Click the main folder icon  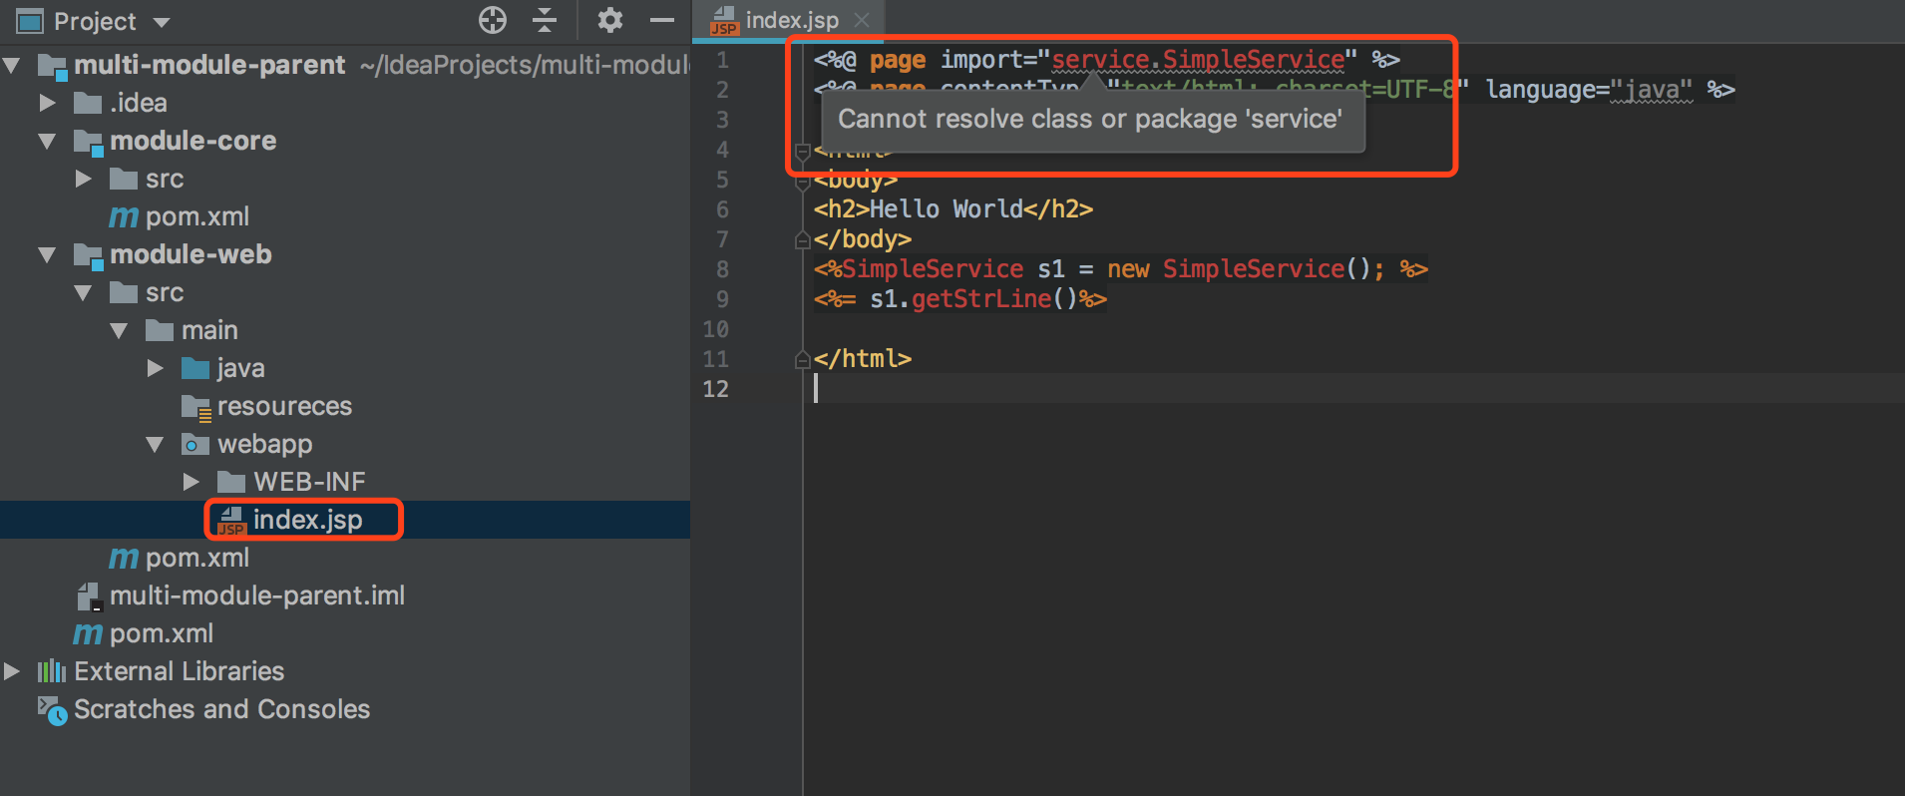pyautogui.click(x=160, y=330)
